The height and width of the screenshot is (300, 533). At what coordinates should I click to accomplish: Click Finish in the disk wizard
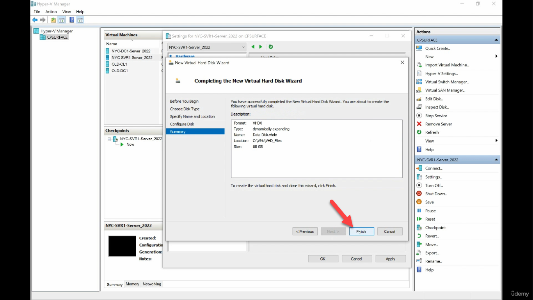coord(361,231)
